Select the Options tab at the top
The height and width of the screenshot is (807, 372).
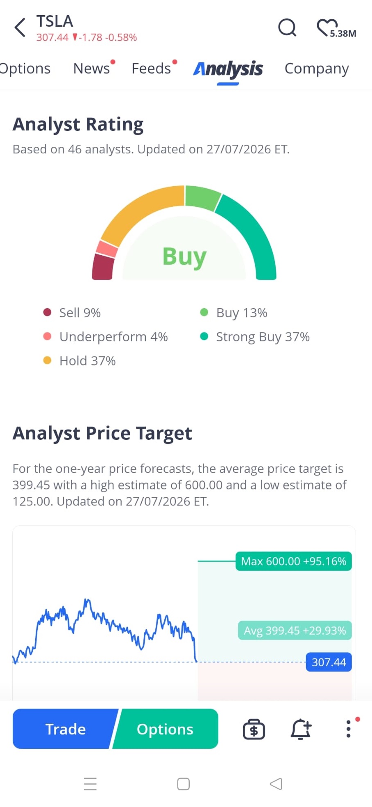coord(25,69)
